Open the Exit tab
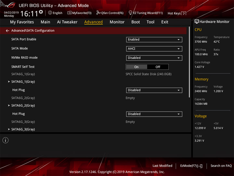Image resolution: width=234 pixels, height=176 pixels. [x=165, y=22]
